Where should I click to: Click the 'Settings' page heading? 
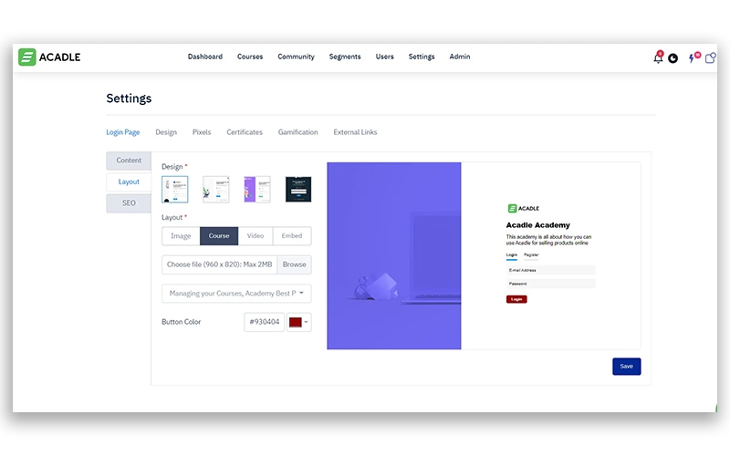click(129, 98)
